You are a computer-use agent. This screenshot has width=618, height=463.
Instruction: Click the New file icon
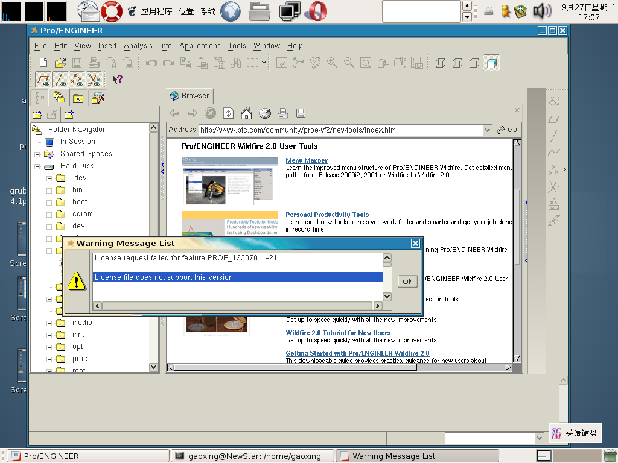(x=43, y=63)
